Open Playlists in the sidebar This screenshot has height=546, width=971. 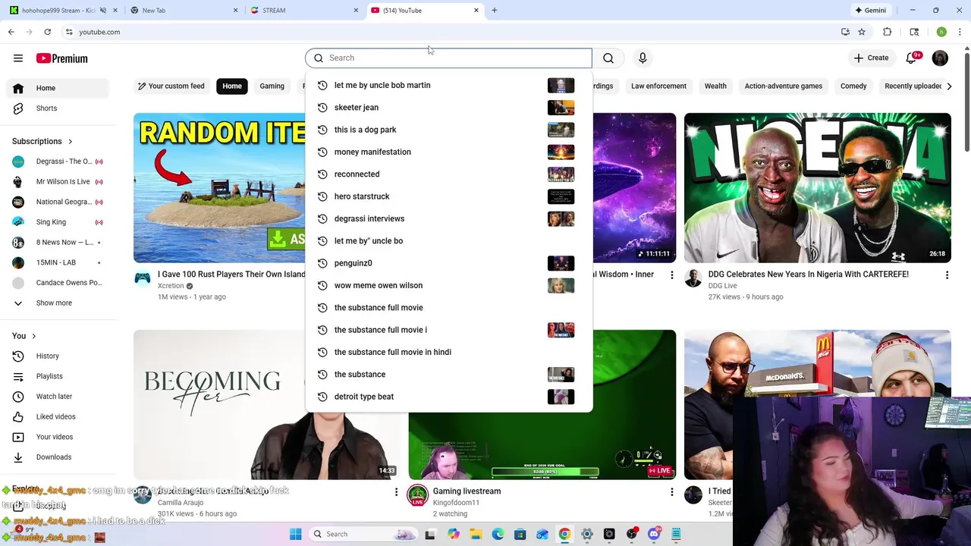pos(58,376)
